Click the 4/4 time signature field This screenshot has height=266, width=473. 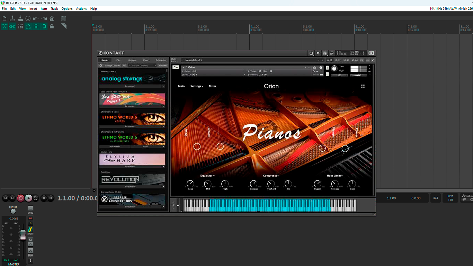click(x=435, y=198)
